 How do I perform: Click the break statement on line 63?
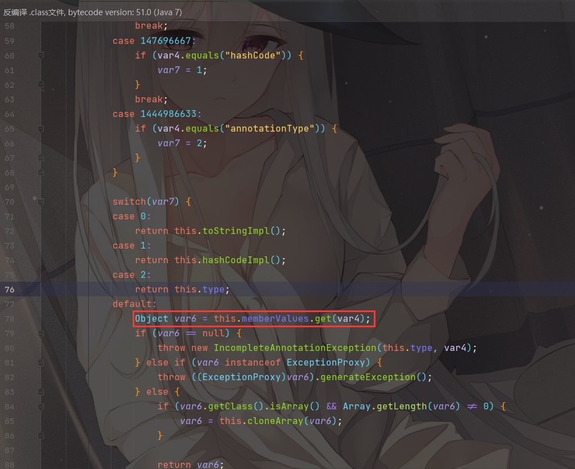[151, 100]
